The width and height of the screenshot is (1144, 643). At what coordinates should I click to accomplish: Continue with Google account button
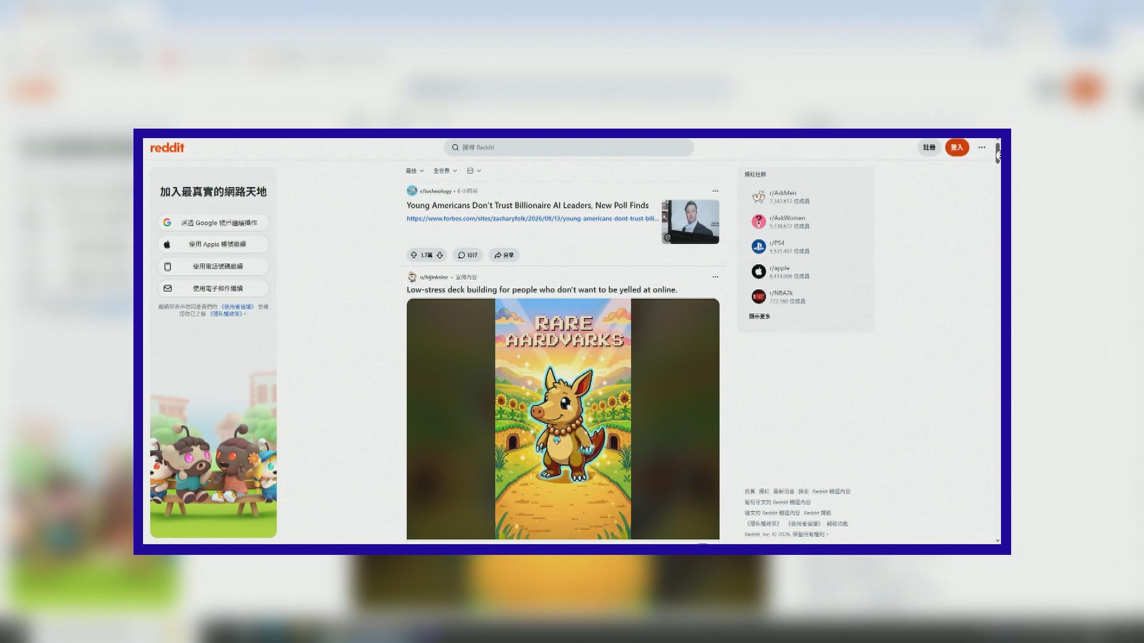213,223
